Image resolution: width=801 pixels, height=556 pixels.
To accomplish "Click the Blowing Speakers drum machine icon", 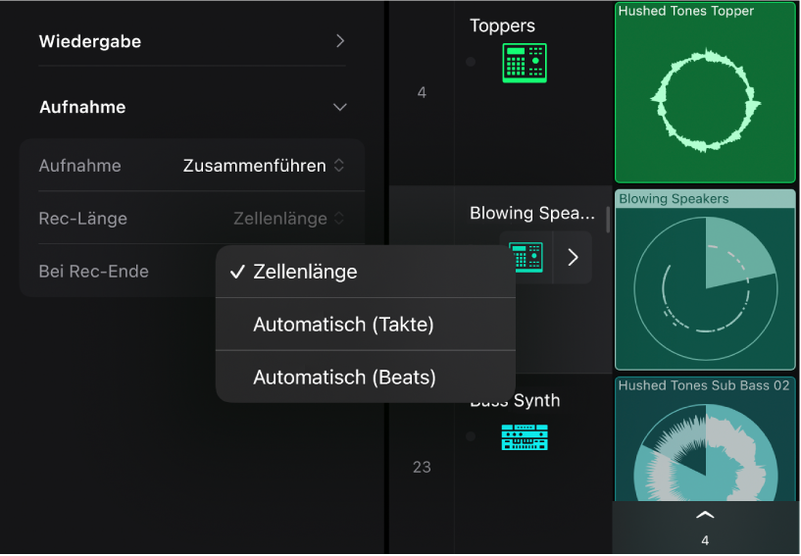I will click(x=526, y=258).
